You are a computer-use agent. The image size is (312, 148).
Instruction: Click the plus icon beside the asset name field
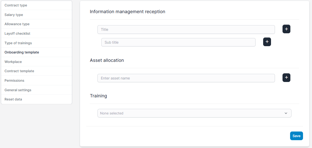coord(286,78)
